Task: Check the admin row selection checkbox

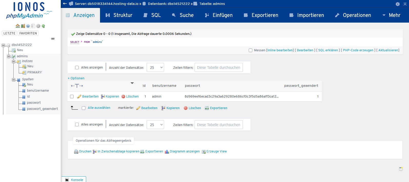Action: [72, 97]
